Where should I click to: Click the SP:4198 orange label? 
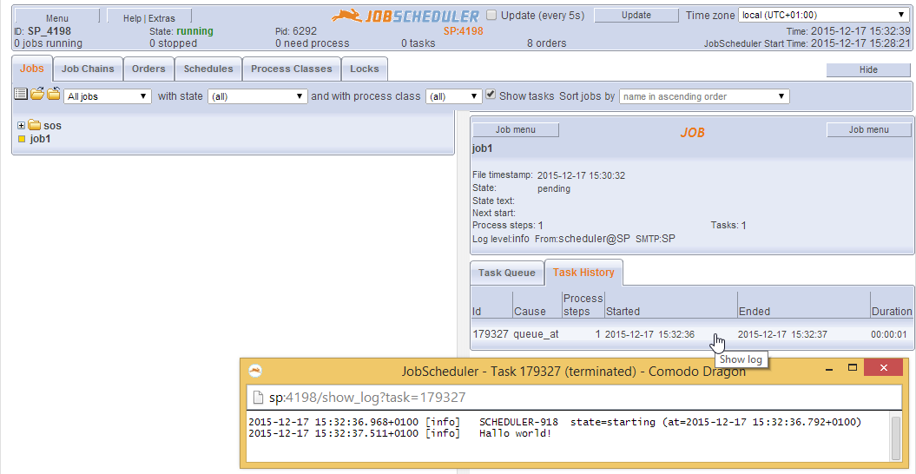[464, 31]
